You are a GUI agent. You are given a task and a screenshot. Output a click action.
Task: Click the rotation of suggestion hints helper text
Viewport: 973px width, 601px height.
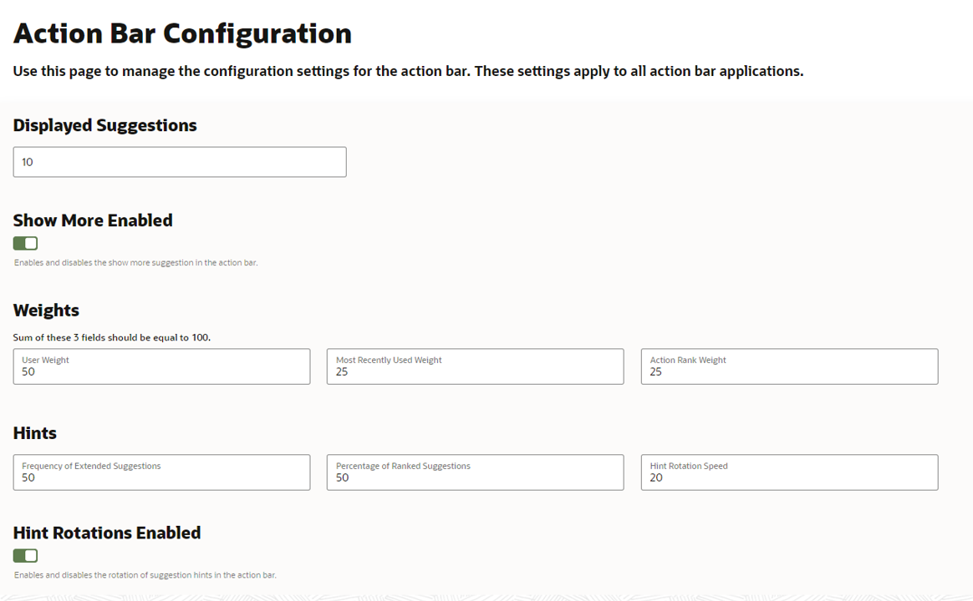click(145, 575)
